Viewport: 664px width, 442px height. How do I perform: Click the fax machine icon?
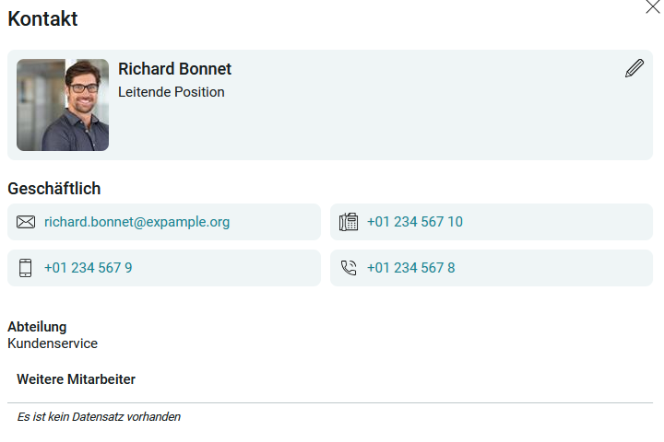(349, 222)
